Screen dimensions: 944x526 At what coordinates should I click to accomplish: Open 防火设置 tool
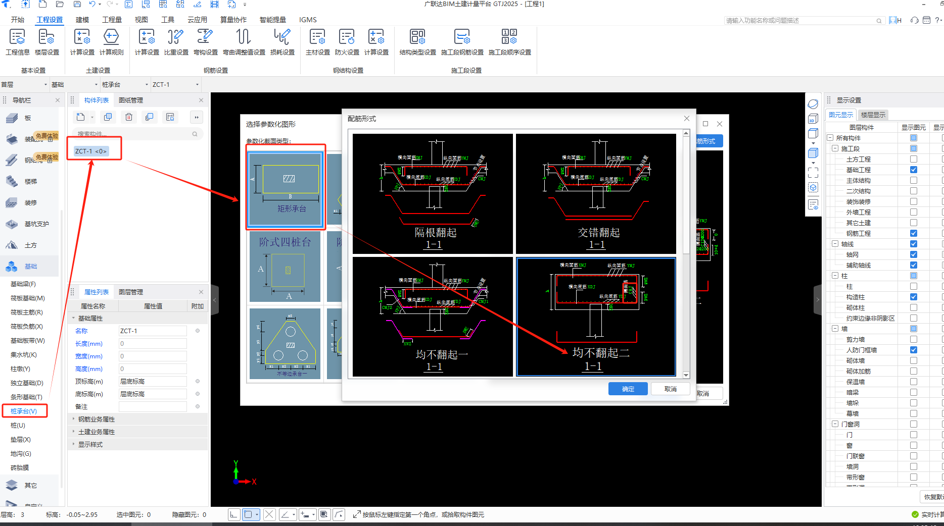(x=347, y=42)
